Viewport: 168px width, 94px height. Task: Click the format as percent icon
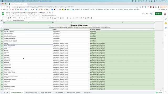tap(22, 18)
